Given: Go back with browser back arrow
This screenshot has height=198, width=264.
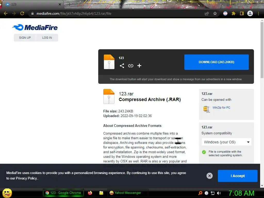Looking at the screenshot, I should click(x=6, y=13).
